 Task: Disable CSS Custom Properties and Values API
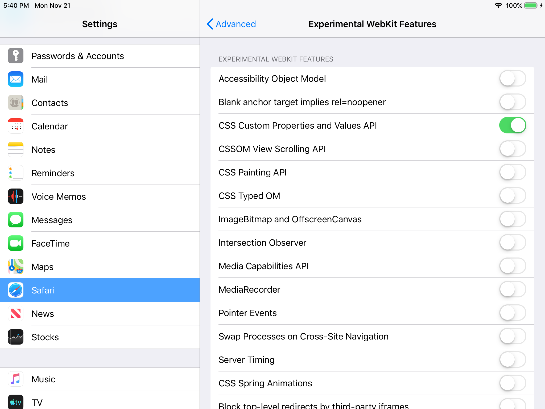click(x=512, y=125)
